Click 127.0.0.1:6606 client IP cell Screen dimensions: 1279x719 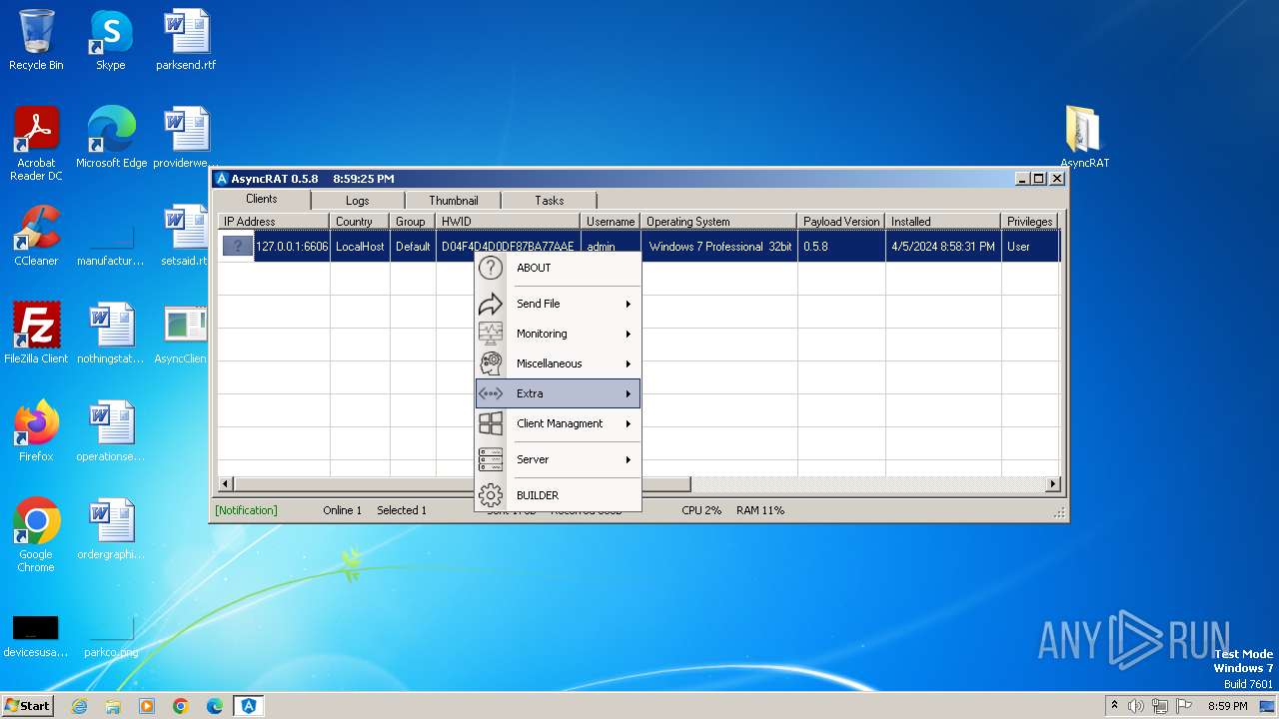292,247
